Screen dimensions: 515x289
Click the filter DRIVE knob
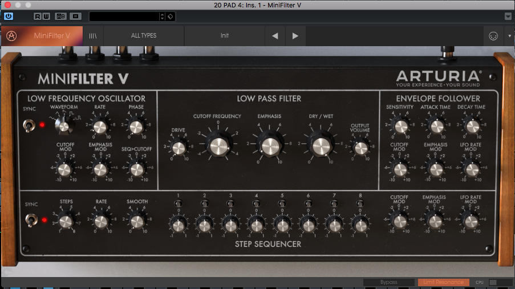click(179, 148)
